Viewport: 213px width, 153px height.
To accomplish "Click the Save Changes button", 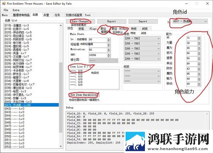I will coord(80,21).
